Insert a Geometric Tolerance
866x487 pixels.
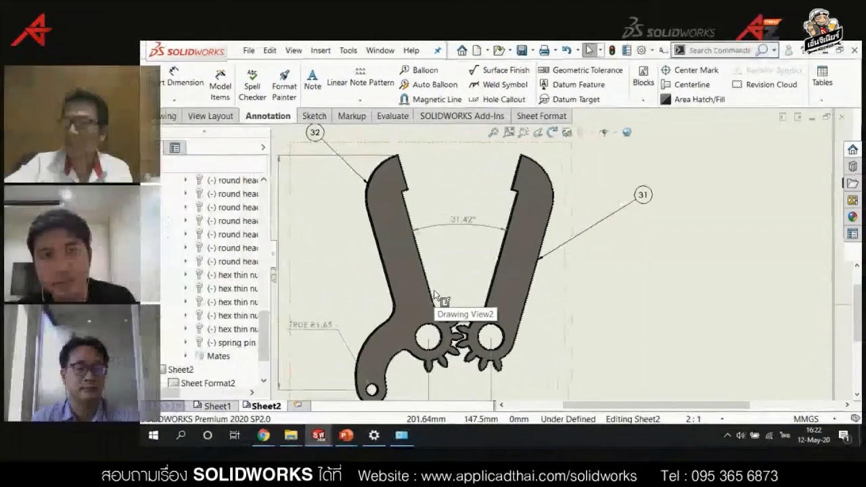pos(580,70)
